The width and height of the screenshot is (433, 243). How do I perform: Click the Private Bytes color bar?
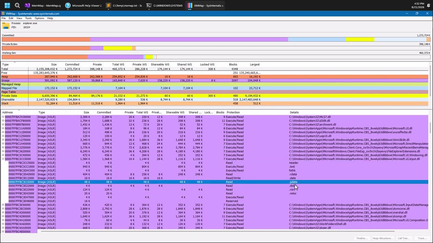pos(216,48)
